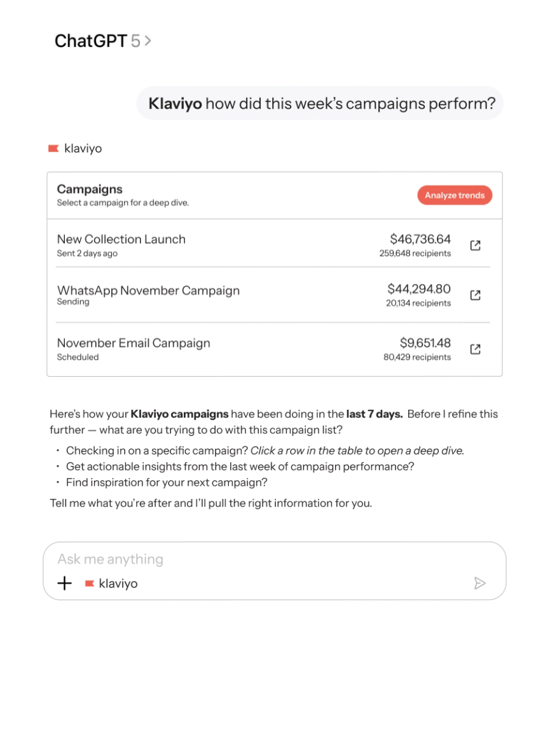Click the '5' model label to switch models
This screenshot has height=732, width=557.
(136, 41)
